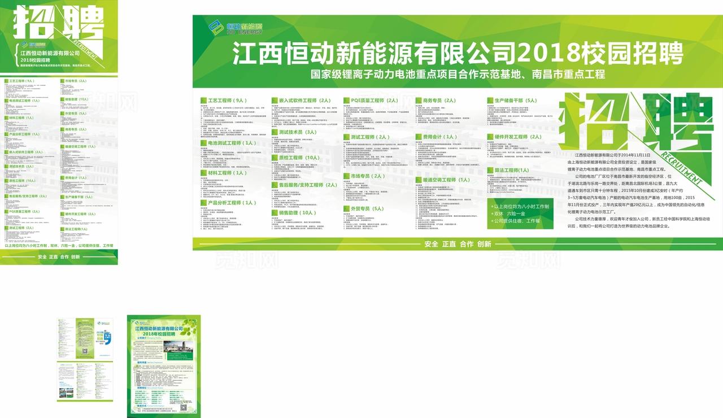Click the green square beside 算法工程师 (1人) on banner

(490, 170)
